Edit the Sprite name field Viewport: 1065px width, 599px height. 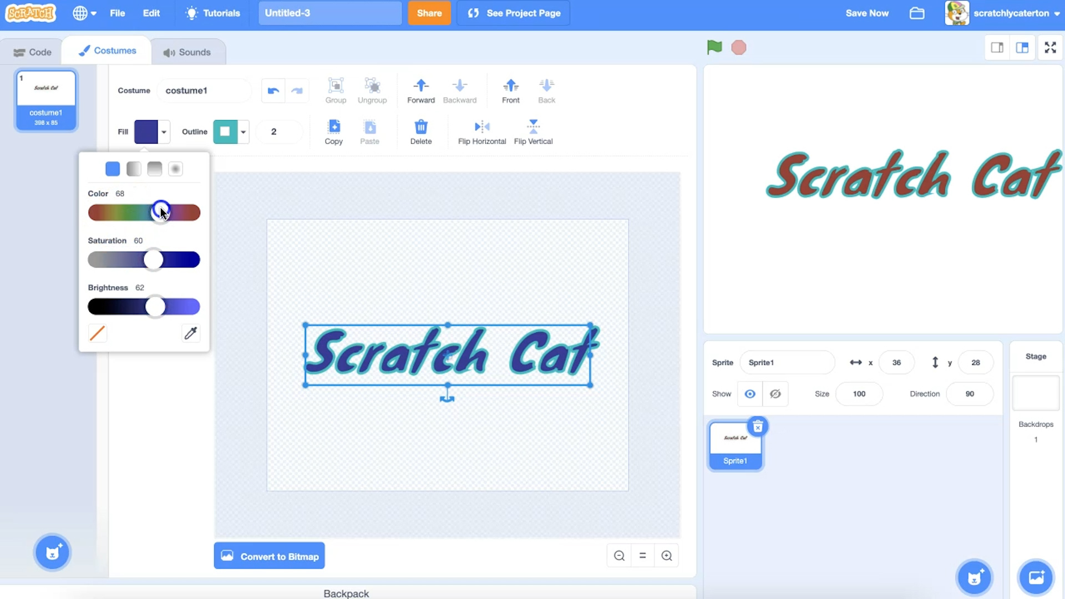(x=787, y=362)
